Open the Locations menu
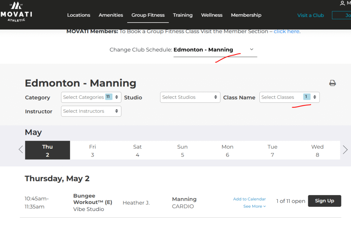This screenshot has height=231, width=351. (x=78, y=15)
